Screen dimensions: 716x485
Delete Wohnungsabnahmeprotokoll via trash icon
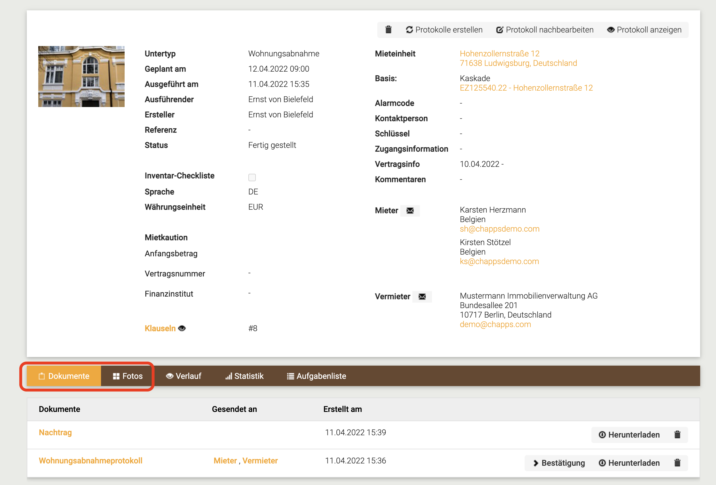click(677, 463)
